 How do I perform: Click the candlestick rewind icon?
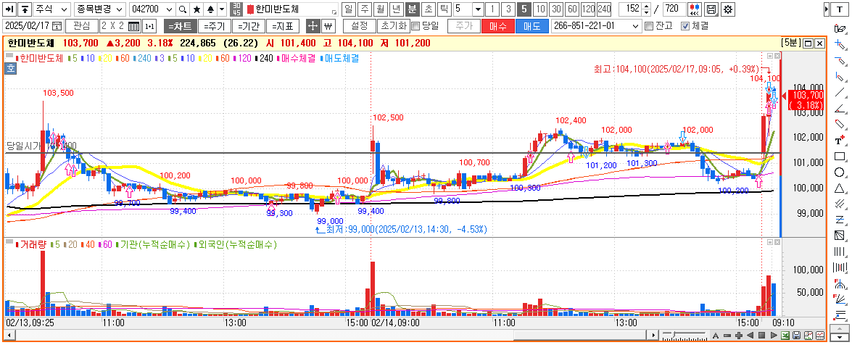click(695, 9)
